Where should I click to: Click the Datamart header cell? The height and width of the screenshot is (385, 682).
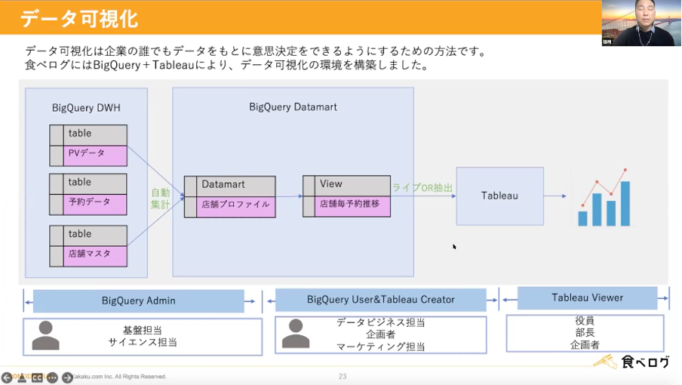[x=235, y=186]
